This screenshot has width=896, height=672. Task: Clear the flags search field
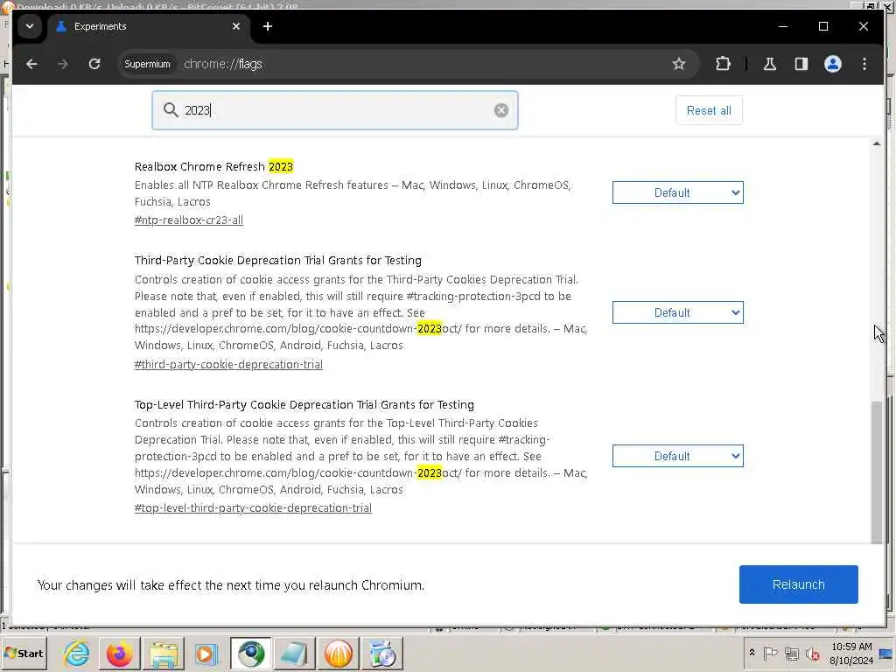501,110
